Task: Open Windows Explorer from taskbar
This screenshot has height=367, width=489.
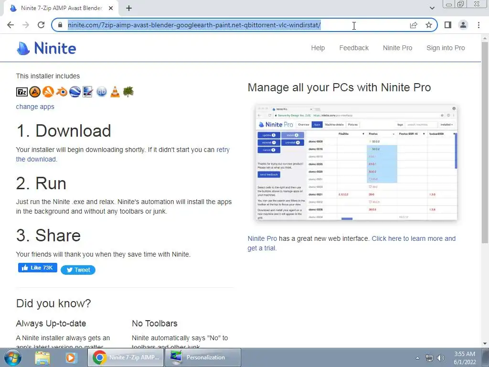Action: click(42, 357)
